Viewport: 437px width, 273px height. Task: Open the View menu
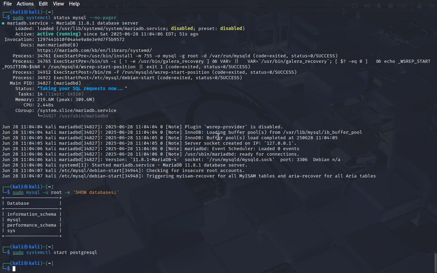(x=58, y=4)
